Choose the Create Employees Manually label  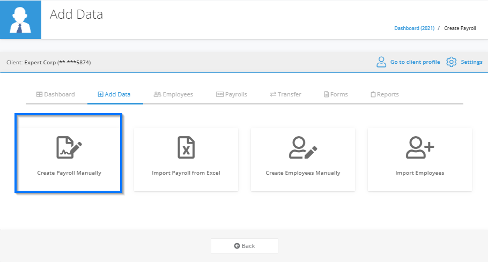tap(303, 173)
